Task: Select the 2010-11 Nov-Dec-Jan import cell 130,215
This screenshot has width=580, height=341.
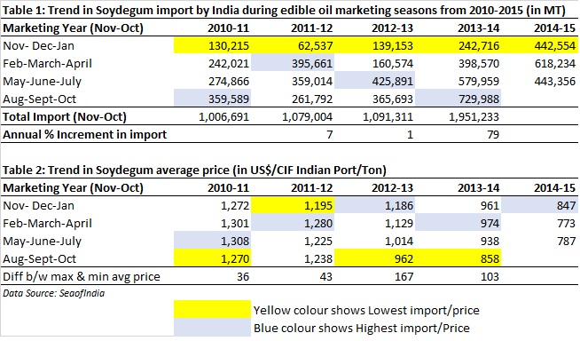Action: (x=212, y=45)
